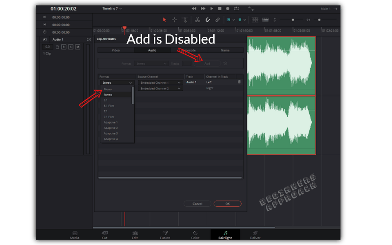392x245 pixels.
Task: Choose the Range selection crosshair tool
Action: 174,20
